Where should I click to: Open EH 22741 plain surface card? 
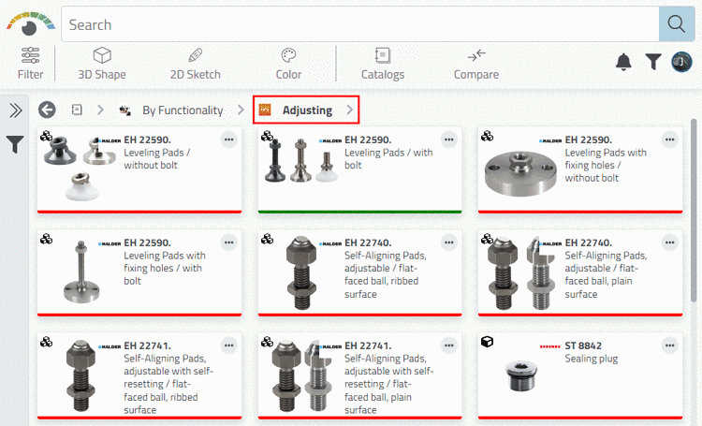click(x=360, y=376)
